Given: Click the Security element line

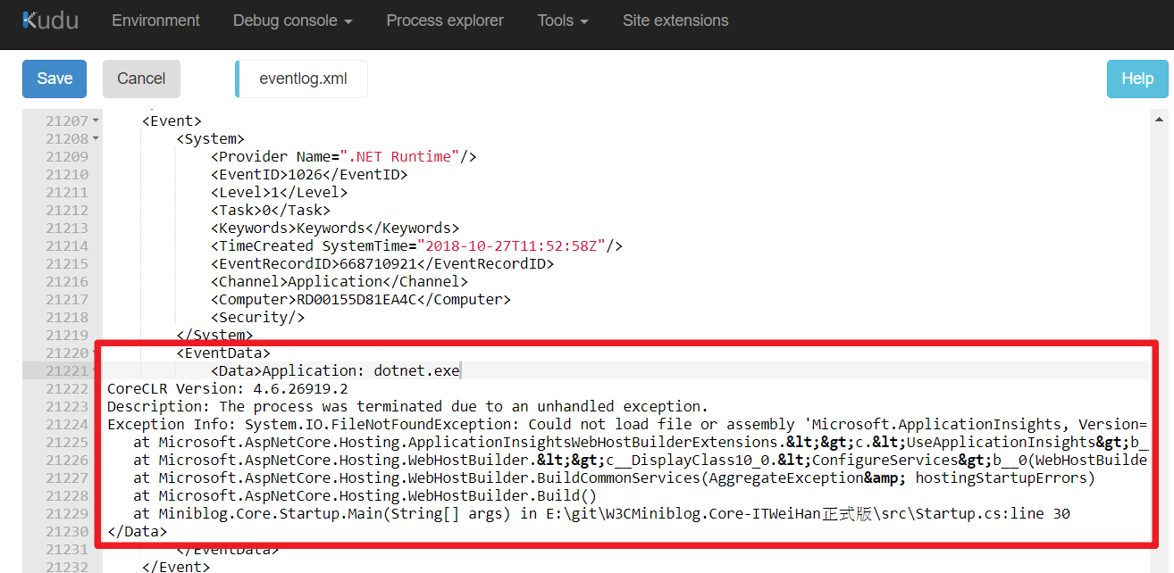Looking at the screenshot, I should (258, 318).
